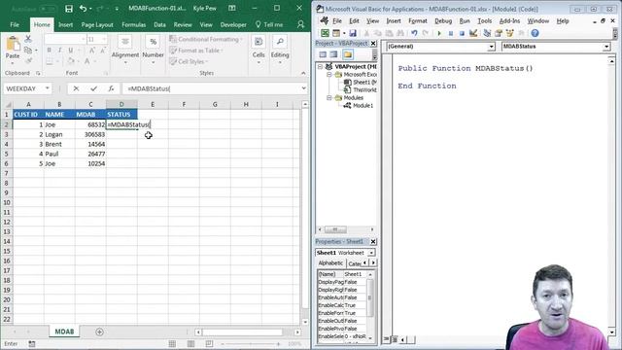Switch to Page Layout view in status bar
Viewport: 622px width, 350px height.
pyautogui.click(x=190, y=343)
